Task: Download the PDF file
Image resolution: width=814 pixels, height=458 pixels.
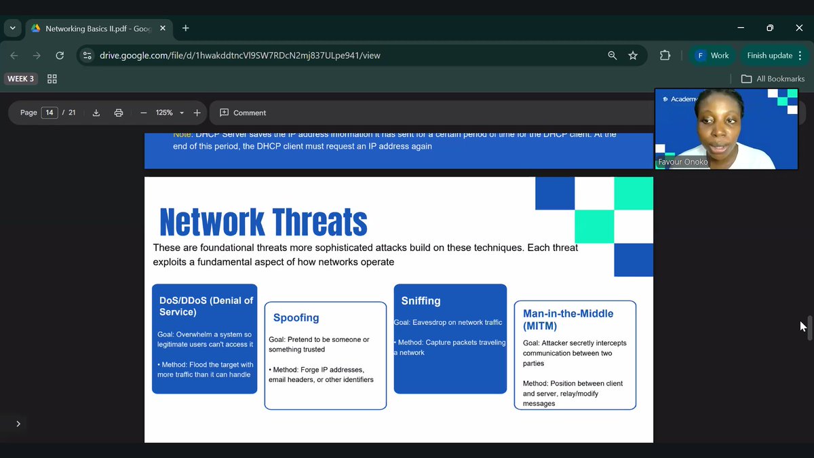Action: pos(96,112)
